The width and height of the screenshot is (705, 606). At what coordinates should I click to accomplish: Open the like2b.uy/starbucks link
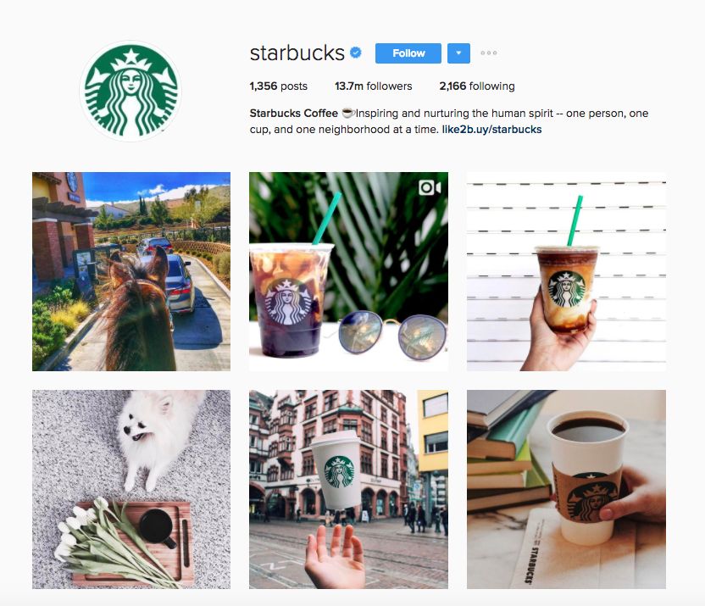[491, 130]
